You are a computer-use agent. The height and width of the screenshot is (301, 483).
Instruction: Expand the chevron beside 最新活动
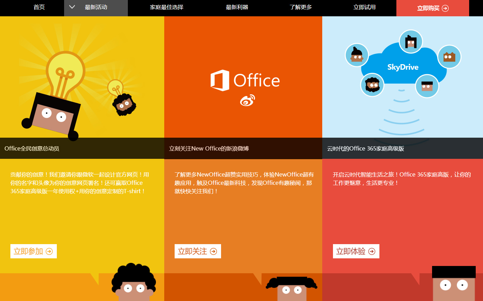[x=72, y=7]
